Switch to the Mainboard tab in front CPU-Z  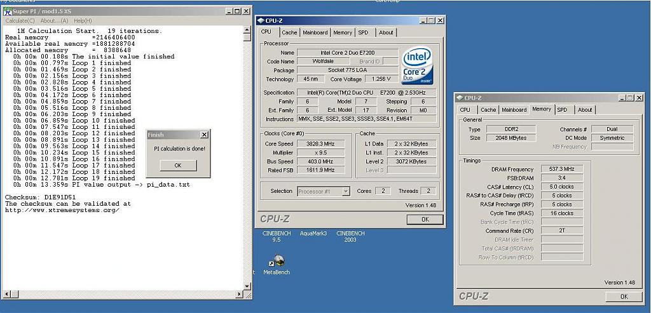315,32
